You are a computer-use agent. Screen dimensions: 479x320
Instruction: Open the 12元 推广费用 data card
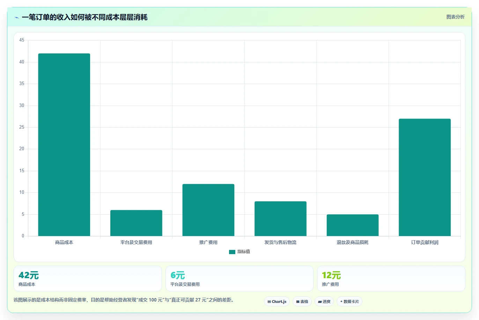pos(391,279)
